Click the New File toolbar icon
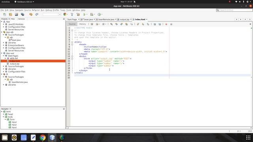This screenshot has height=142, width=253. [x=4, y=15]
